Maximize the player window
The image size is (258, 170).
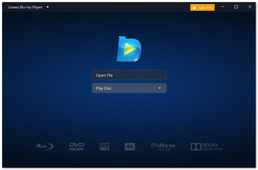click(236, 7)
